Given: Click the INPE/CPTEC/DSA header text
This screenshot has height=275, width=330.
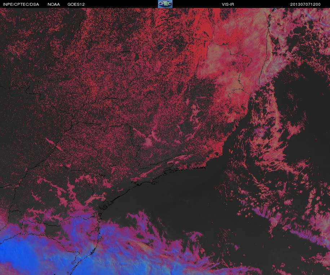Looking at the screenshot, I should (21, 4).
